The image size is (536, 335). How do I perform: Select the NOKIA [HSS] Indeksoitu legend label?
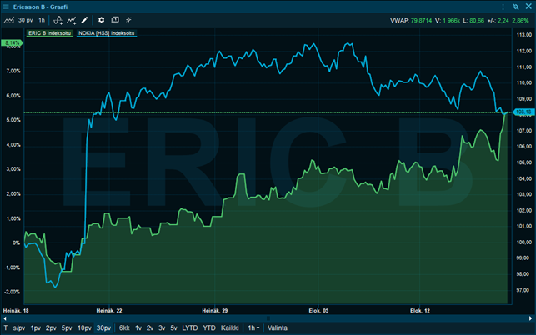107,33
